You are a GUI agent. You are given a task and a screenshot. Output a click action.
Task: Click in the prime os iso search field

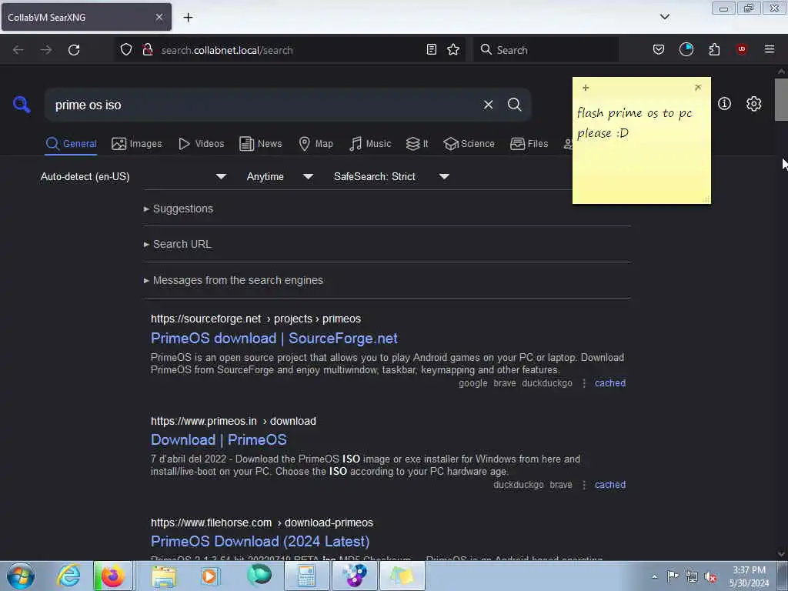pyautogui.click(x=262, y=105)
